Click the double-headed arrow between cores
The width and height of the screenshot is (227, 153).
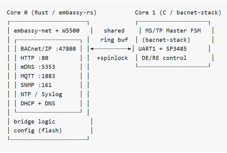tap(111, 49)
